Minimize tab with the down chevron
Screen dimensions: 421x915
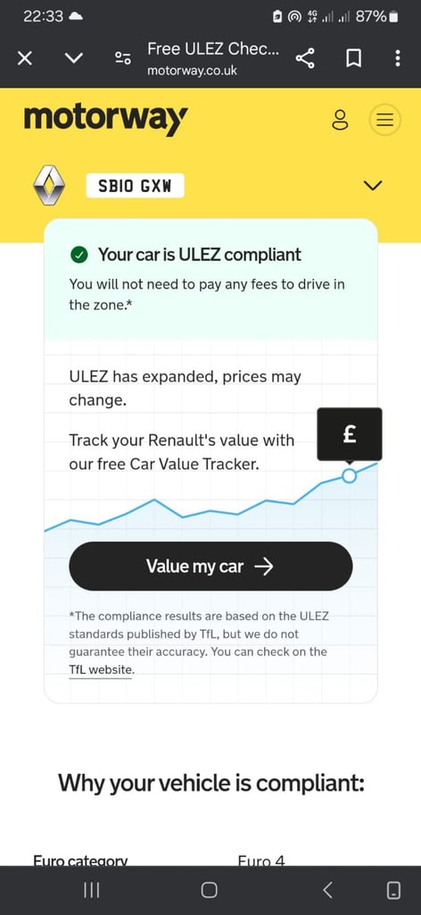74,58
